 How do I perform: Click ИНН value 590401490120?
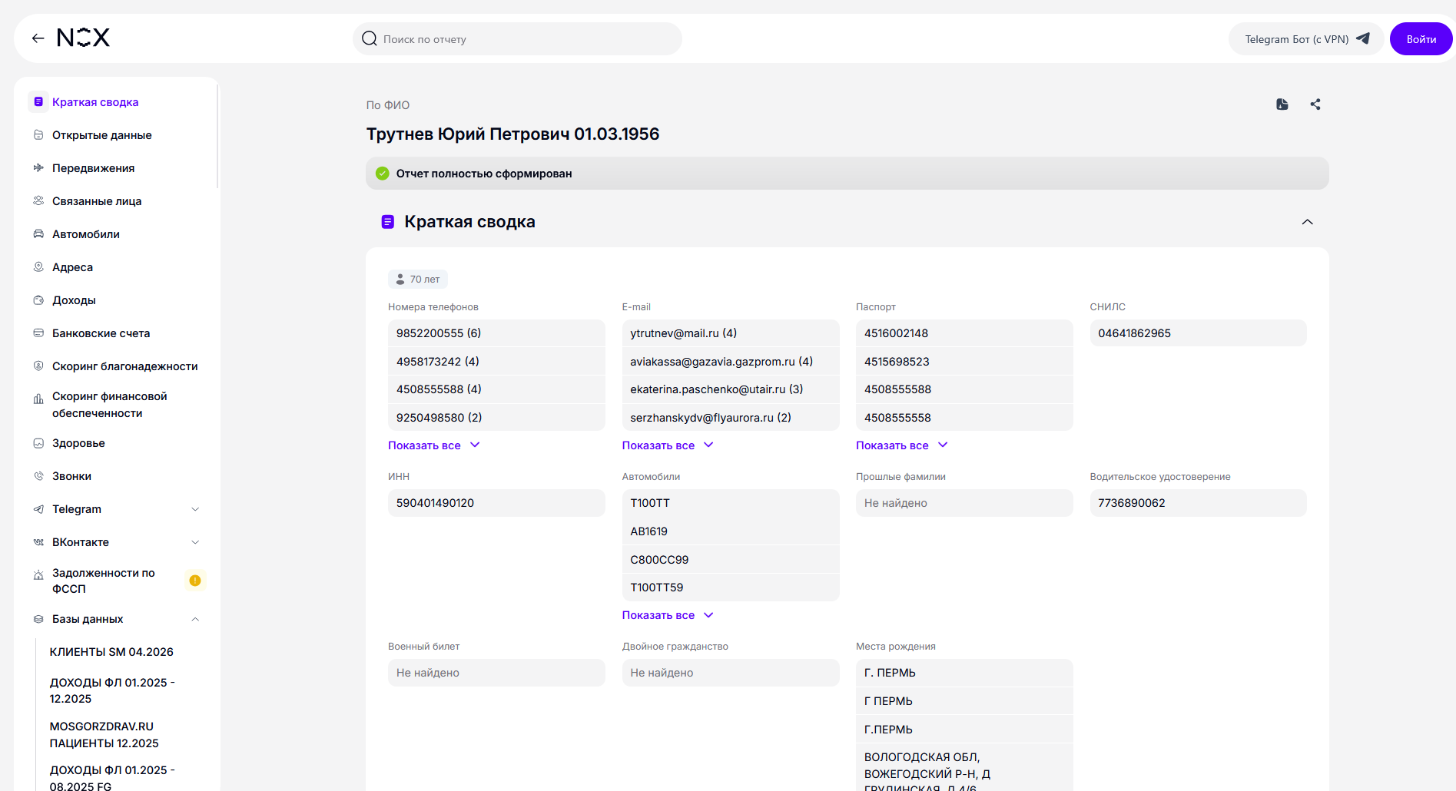coord(496,503)
